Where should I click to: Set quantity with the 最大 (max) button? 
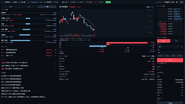tap(180, 56)
